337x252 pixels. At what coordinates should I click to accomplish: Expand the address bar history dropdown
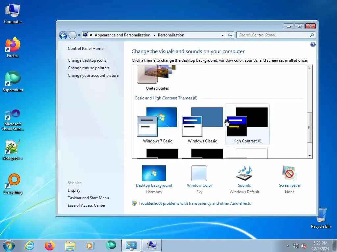click(222, 35)
